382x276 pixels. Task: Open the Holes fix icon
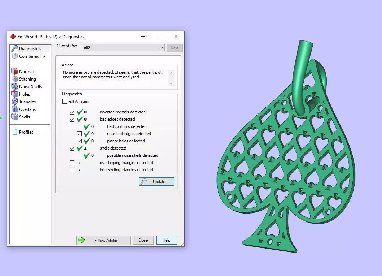point(15,94)
